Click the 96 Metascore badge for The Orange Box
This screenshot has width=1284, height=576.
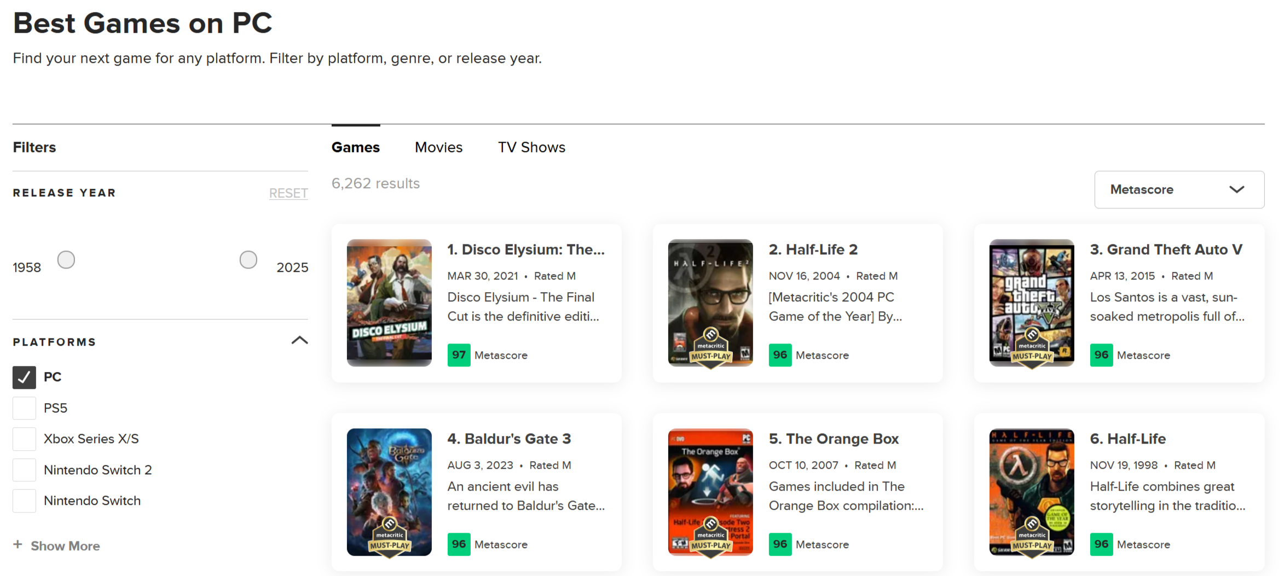point(780,544)
